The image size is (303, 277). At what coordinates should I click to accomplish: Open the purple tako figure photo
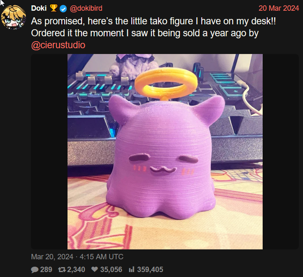coord(165,152)
